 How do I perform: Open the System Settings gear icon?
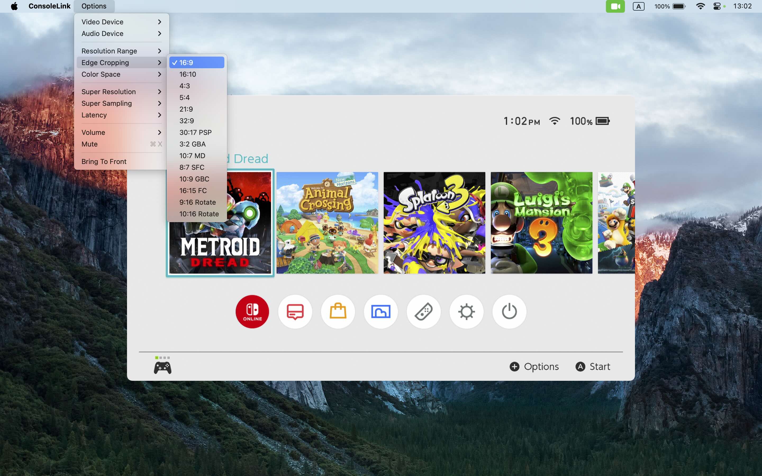(x=466, y=311)
